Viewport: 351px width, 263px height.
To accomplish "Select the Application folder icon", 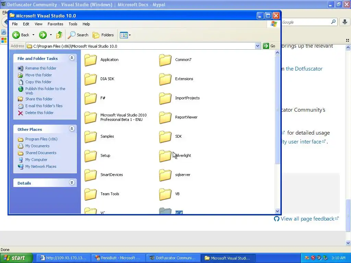I will click(90, 60).
